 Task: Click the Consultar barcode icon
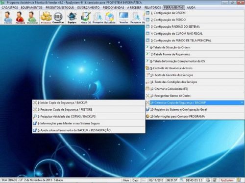point(58,18)
